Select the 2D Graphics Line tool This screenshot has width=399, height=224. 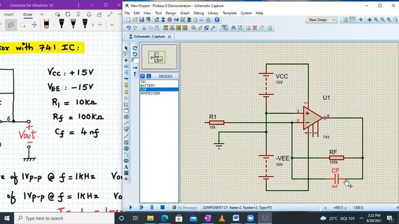coord(126,136)
